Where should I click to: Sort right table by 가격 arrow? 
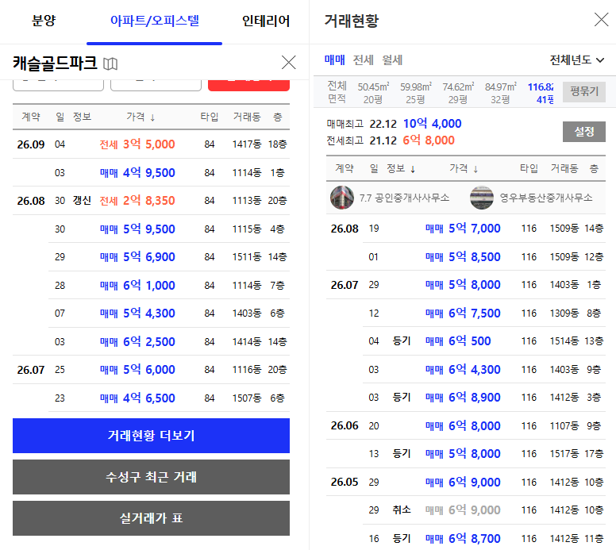[475, 169]
